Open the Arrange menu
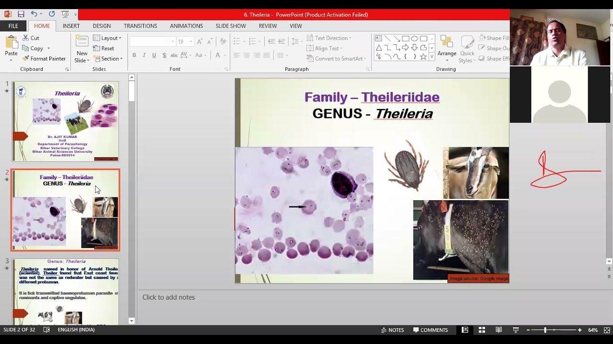 pyautogui.click(x=447, y=49)
